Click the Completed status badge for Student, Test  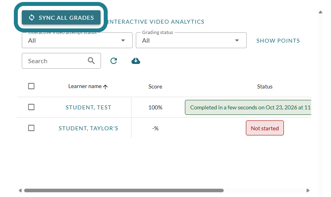248,107
